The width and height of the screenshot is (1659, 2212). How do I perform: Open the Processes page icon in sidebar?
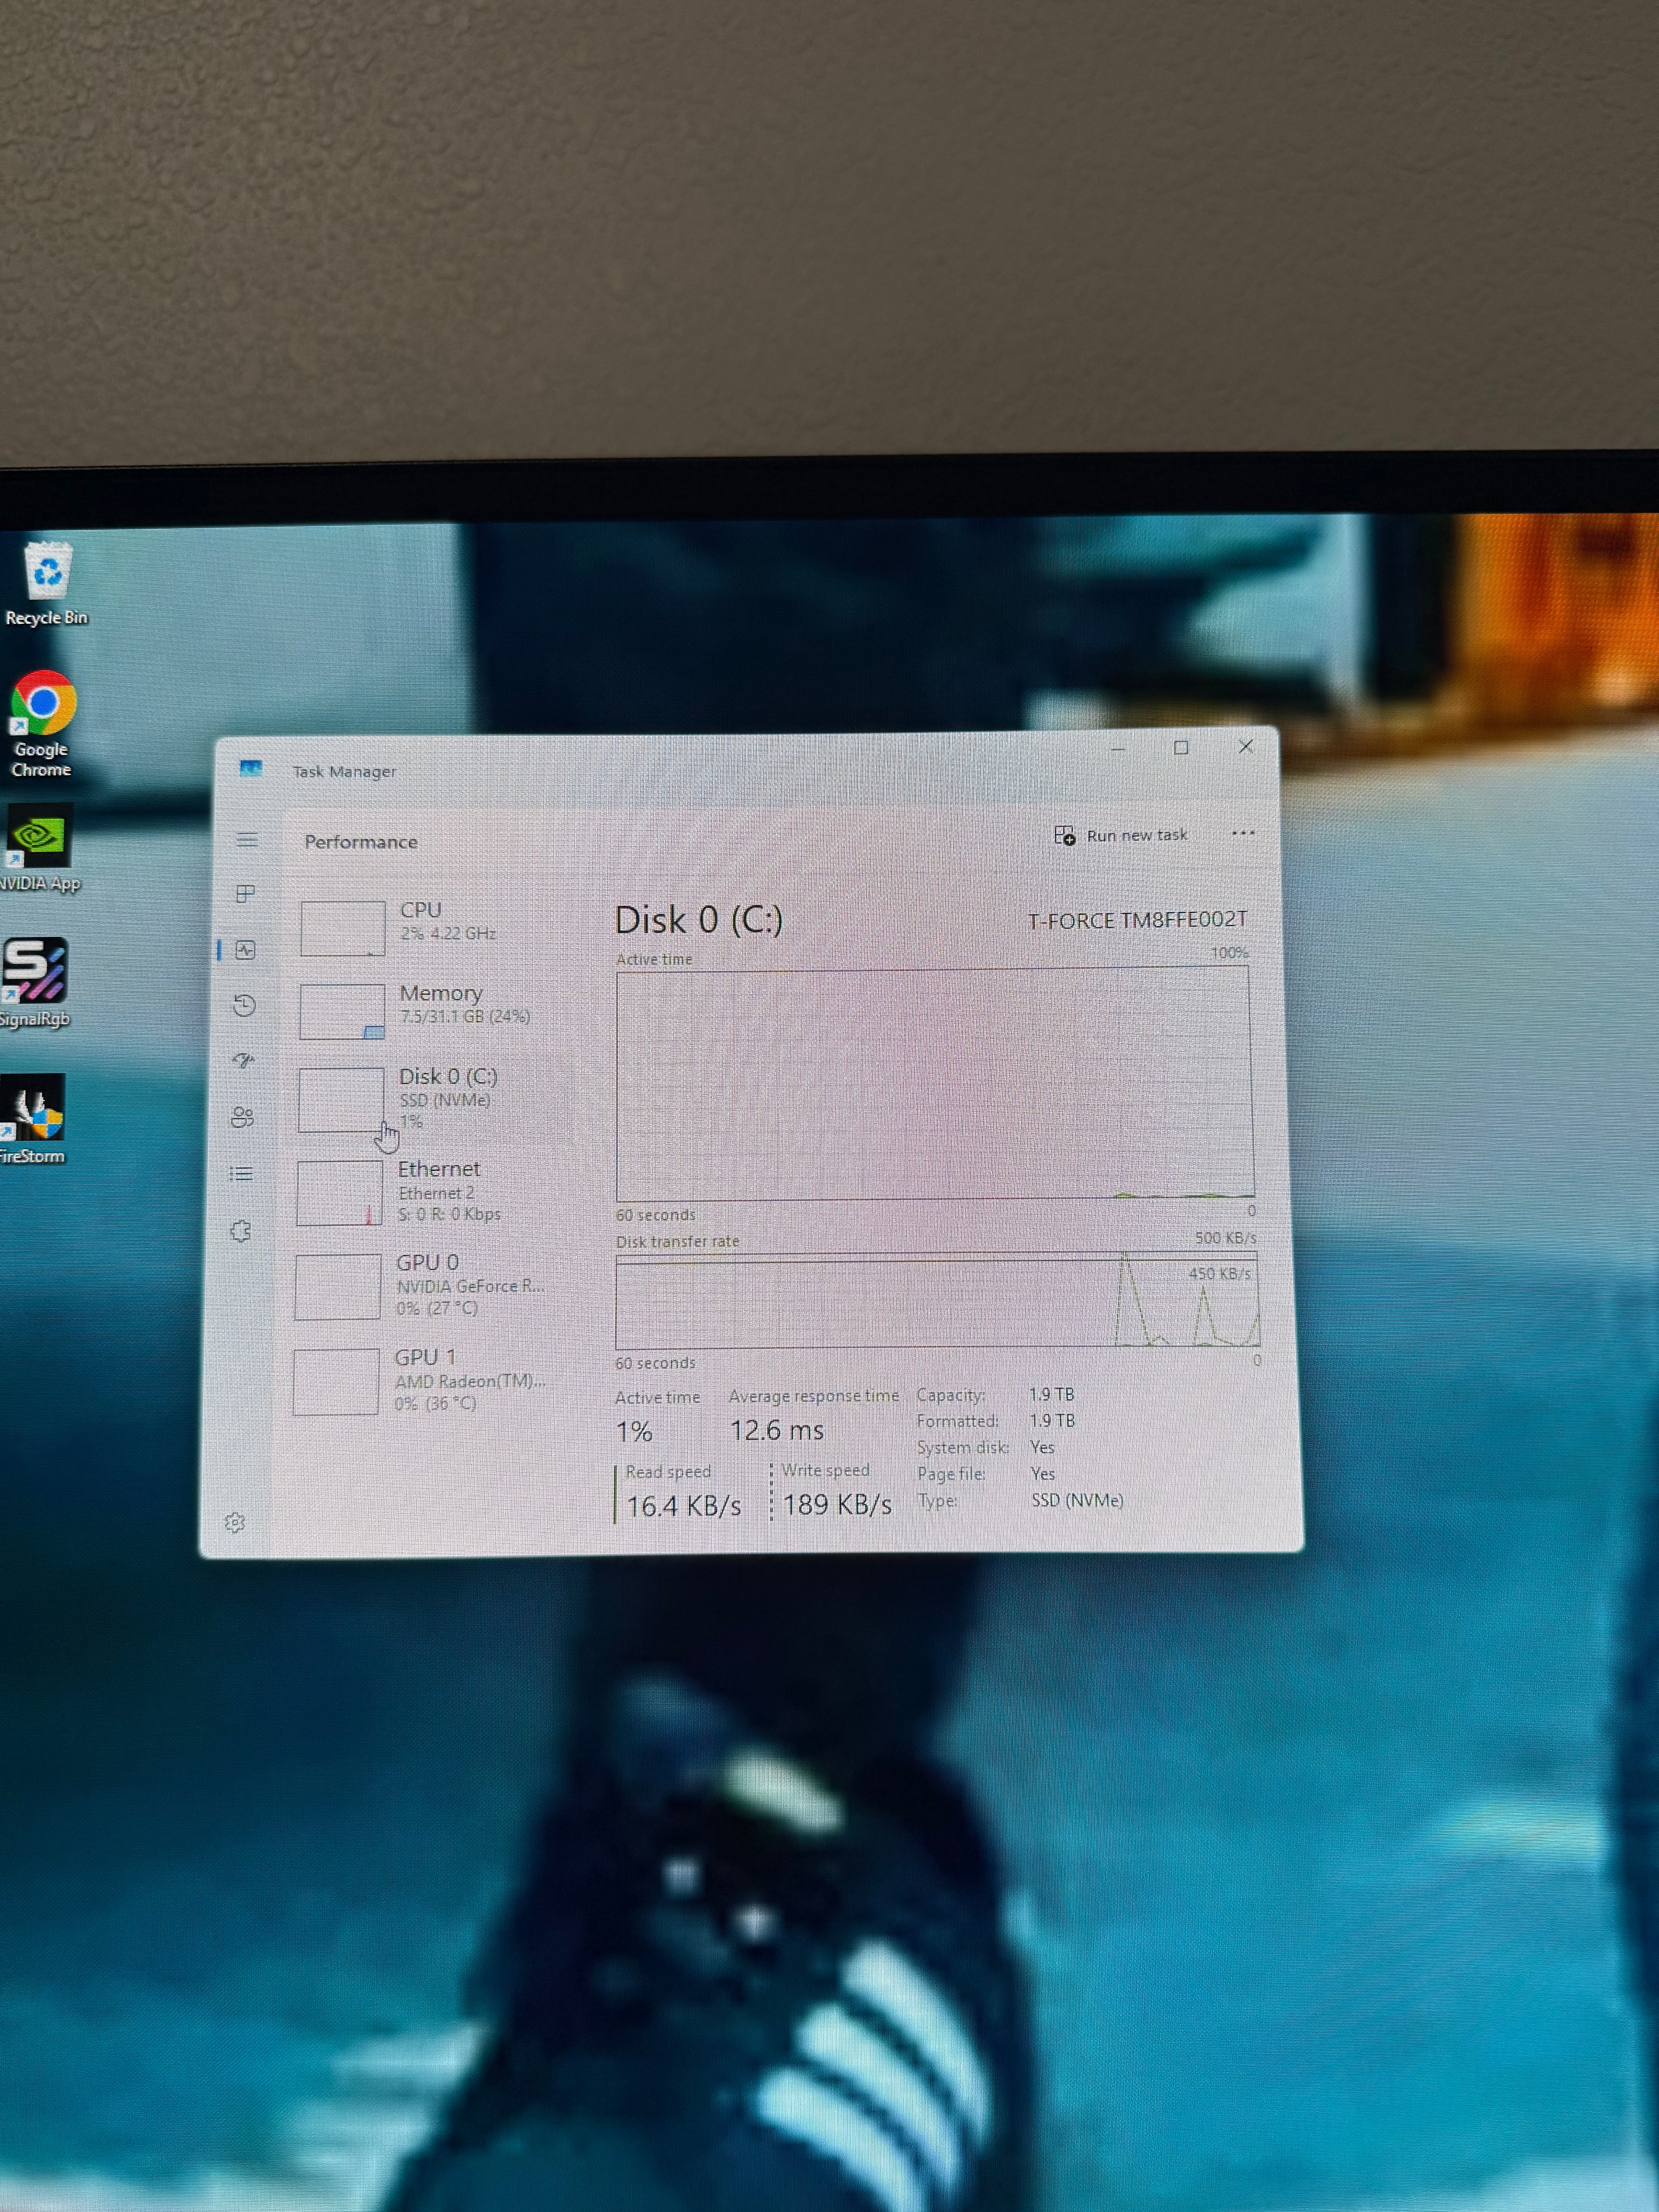pos(245,894)
